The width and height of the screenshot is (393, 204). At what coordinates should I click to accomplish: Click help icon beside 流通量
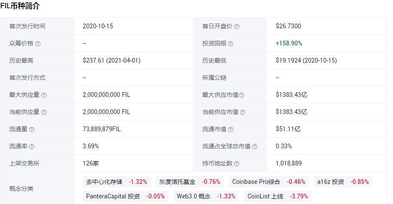32,129
